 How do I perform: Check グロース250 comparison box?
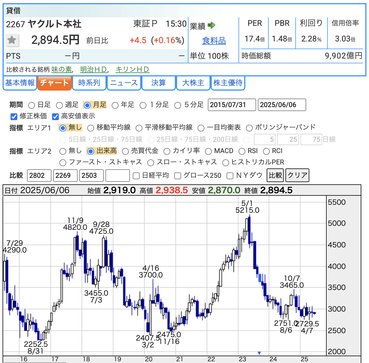(x=178, y=176)
